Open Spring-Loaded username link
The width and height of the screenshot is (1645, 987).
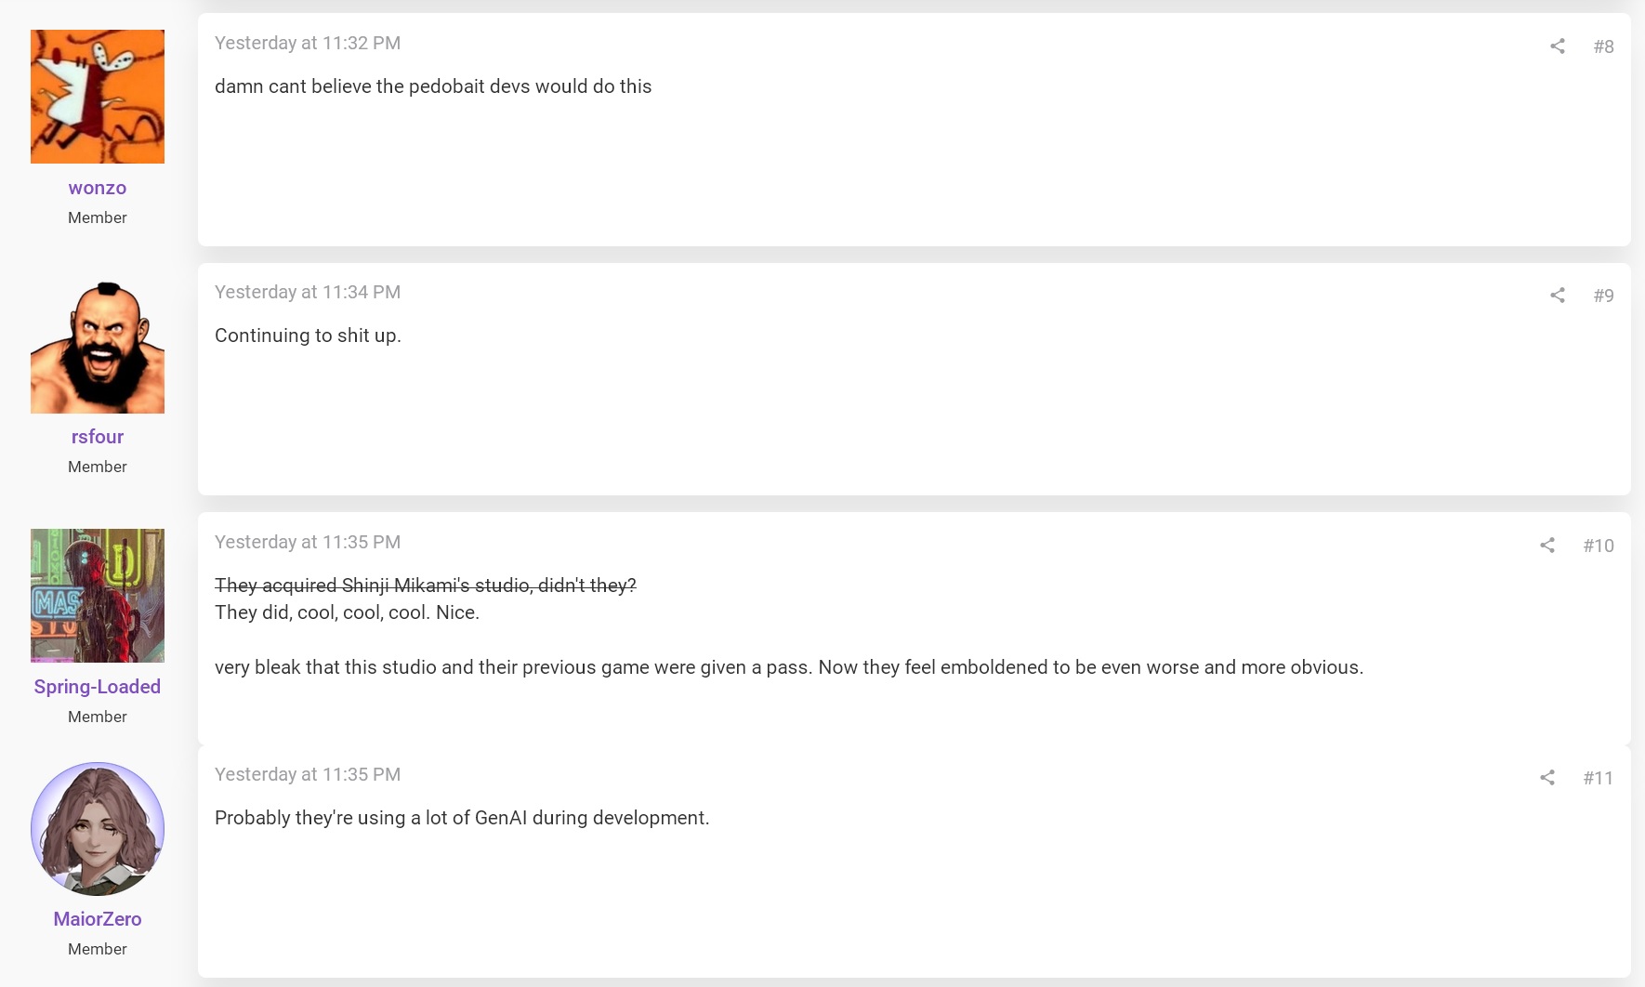point(98,687)
